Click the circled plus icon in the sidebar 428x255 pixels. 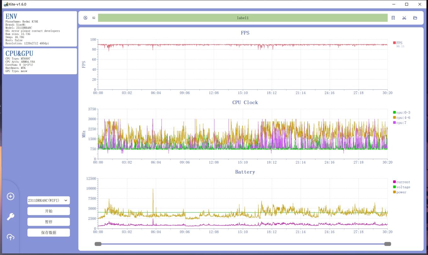tap(10, 197)
